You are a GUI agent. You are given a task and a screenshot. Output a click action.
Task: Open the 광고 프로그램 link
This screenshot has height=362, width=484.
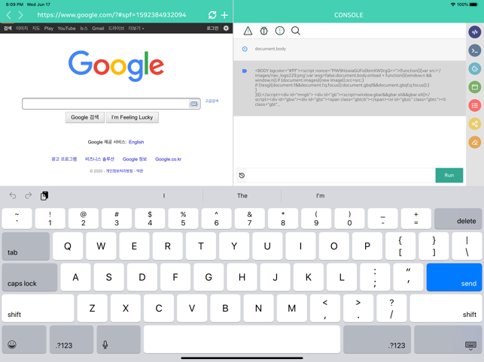point(64,159)
